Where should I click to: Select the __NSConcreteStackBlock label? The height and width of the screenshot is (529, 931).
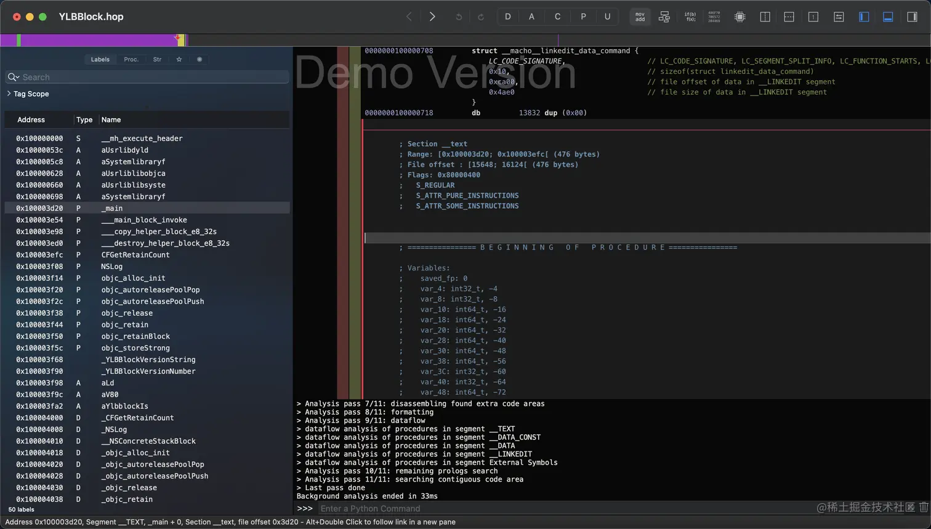(x=147, y=441)
